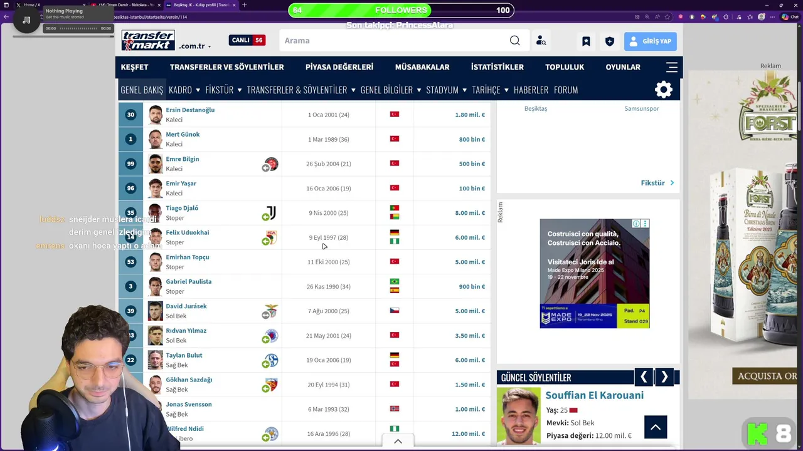The image size is (803, 451).
Task: Open PİYASA DEĞERLERİ menu
Action: tap(339, 67)
